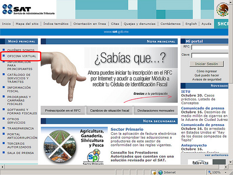Click the RFC input field
This screenshot has width=233, height=175.
pos(210,47)
